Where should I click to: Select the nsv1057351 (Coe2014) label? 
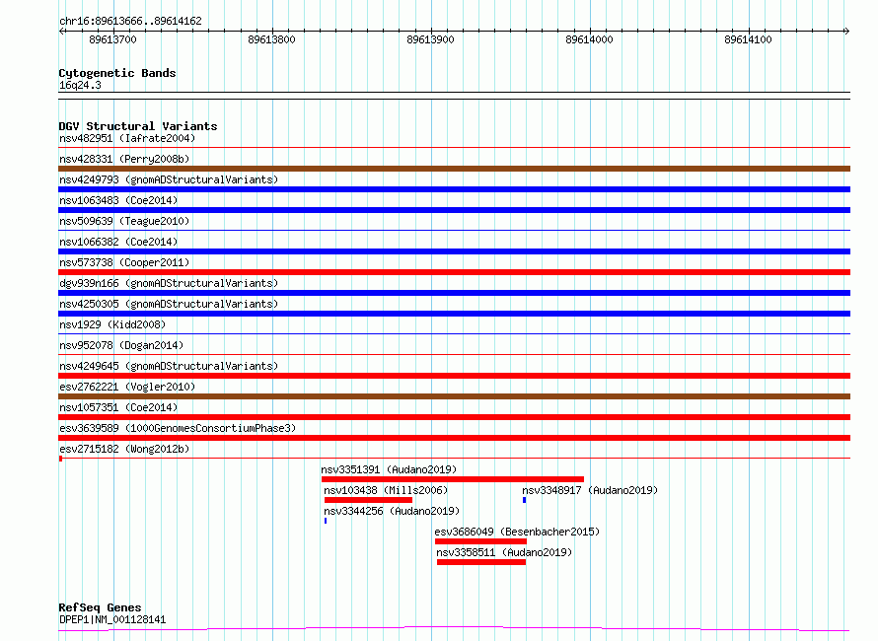click(x=118, y=407)
